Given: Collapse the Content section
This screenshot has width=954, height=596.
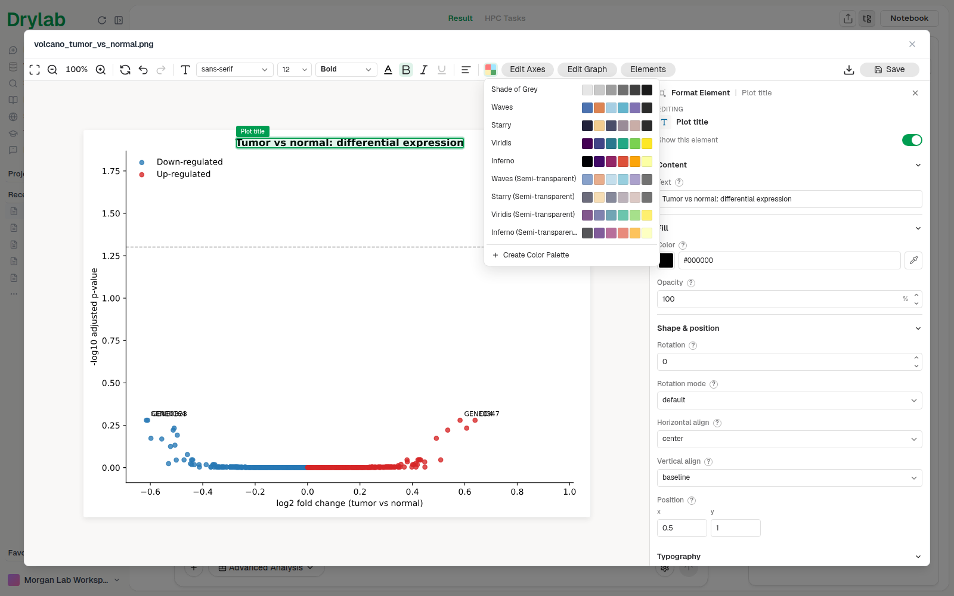Looking at the screenshot, I should [918, 165].
